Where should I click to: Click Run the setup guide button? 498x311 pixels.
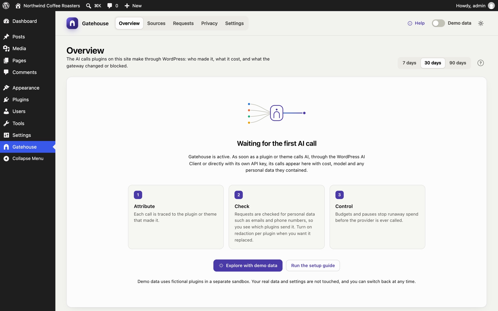[x=313, y=265]
